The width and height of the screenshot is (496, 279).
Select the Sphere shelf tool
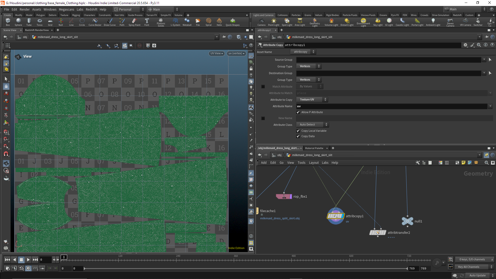pyautogui.click(x=18, y=22)
